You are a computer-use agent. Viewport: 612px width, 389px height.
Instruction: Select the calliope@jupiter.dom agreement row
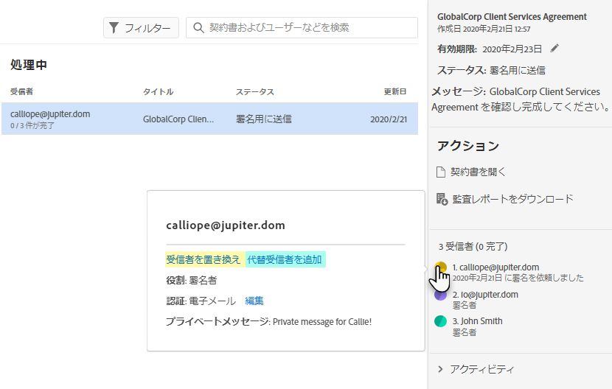209,119
